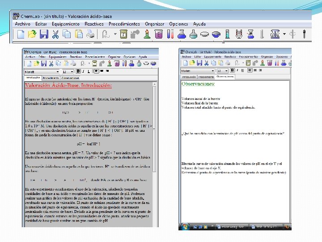Click the printer icon in top toolbar

pos(90,34)
